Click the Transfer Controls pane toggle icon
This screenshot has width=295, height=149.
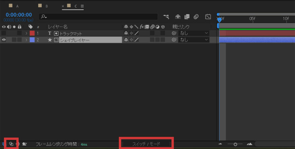11,144
